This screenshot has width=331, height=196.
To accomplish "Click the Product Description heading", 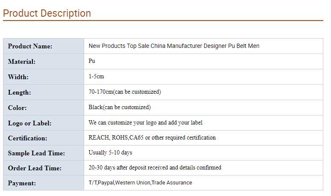I will (x=47, y=13).
